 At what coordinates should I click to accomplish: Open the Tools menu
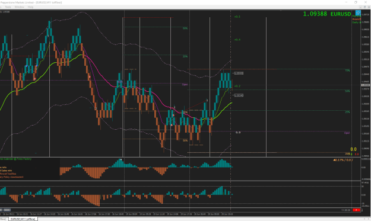coord(8,7)
